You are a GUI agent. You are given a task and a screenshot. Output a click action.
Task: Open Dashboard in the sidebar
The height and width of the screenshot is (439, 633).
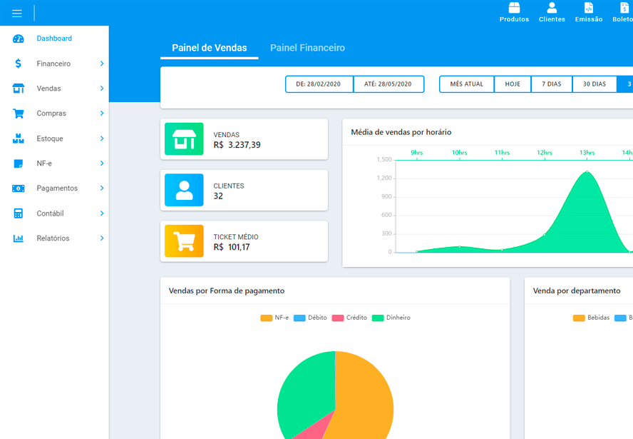click(54, 39)
